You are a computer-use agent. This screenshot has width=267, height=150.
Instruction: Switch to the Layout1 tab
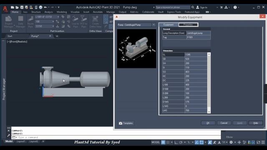click(21, 141)
